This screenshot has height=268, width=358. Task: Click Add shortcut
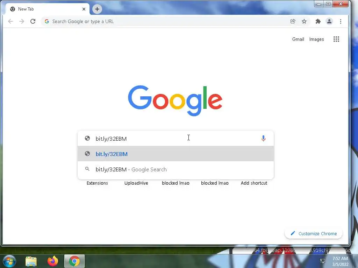click(254, 183)
